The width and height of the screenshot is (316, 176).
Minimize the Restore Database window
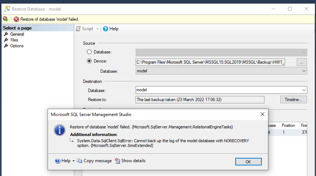pyautogui.click(x=273, y=9)
